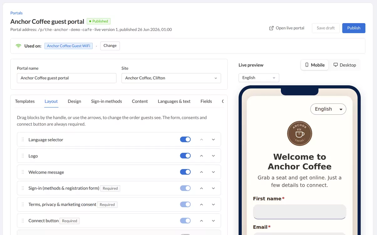
Task: Click the Change button for WiFi network
Action: (110, 46)
